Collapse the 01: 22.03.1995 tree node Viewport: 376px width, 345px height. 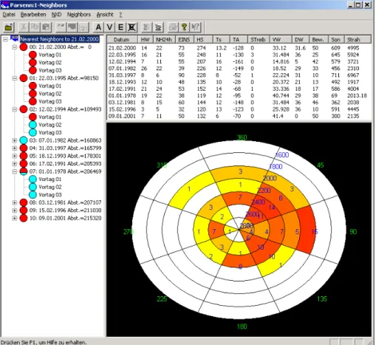15,78
